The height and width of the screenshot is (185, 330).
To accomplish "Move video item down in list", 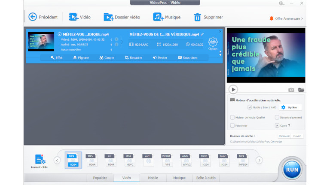I will [220, 55].
